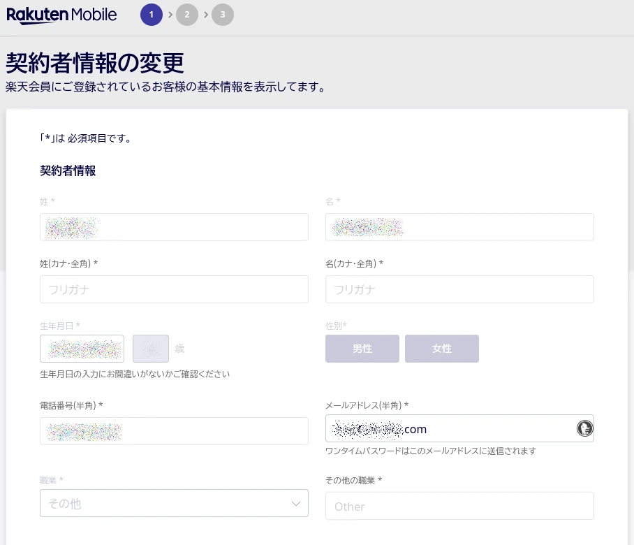Click the DuckDuckGo icon in email field
The width and height of the screenshot is (634, 545).
tap(584, 428)
